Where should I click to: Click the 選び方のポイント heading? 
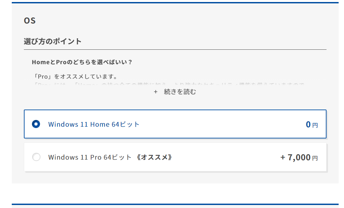point(52,41)
